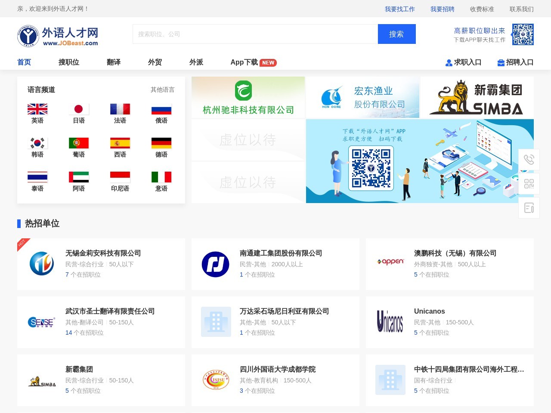The height and width of the screenshot is (413, 551).
Task: Open the feedback form sidebar icon
Action: tap(529, 208)
